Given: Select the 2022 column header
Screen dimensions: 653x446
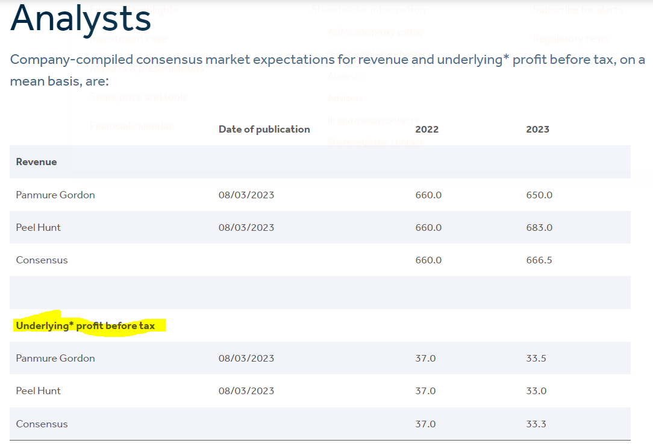Looking at the screenshot, I should click(x=427, y=129).
